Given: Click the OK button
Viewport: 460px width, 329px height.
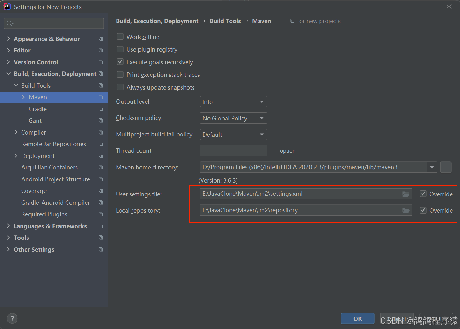Looking at the screenshot, I should 357,319.
